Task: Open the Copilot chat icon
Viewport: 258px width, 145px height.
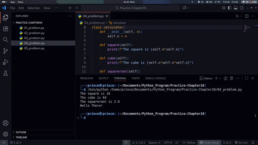Action: 184,8
